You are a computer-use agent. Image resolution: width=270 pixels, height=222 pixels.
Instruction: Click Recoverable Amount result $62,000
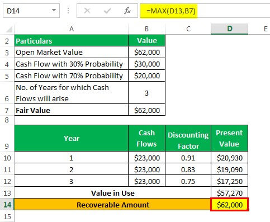click(229, 205)
